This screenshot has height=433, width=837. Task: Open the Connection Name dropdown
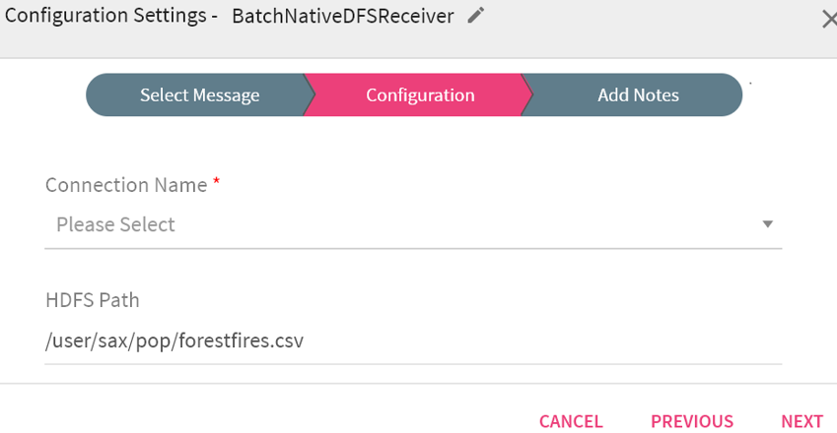point(413,224)
